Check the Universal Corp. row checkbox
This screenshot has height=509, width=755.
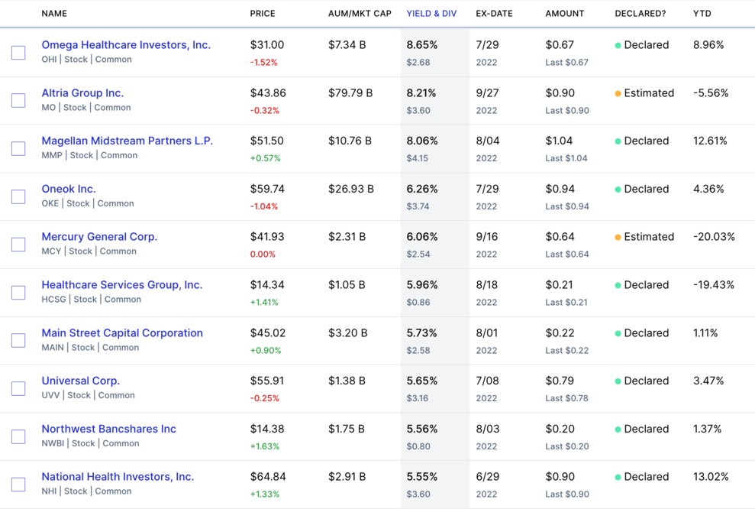tap(18, 388)
